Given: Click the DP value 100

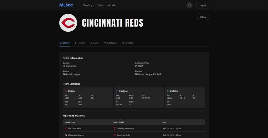Looking at the screenshot, I should click(169, 104).
